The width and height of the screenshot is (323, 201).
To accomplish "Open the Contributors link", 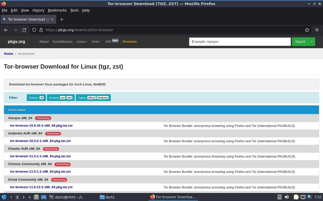I will [63, 42].
